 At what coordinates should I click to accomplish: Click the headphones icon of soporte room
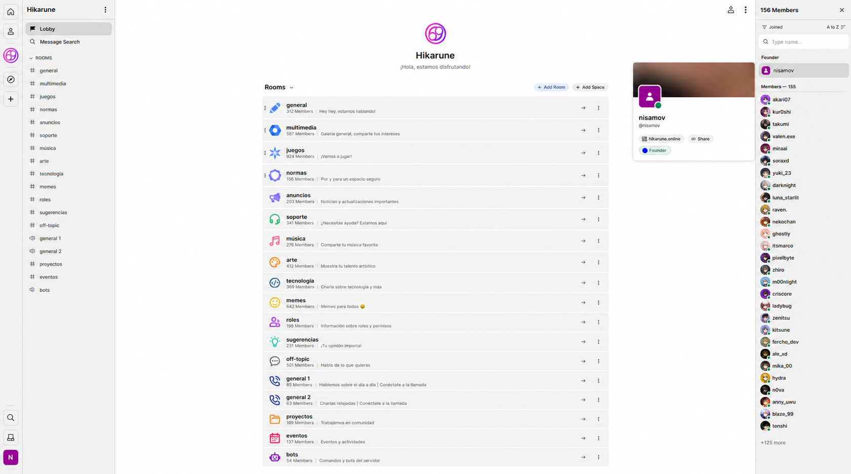point(275,219)
